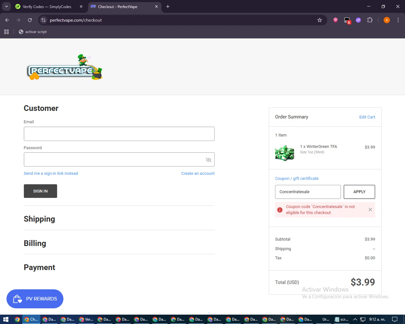405x324 pixels.
Task: Open a new browser tab
Action: coord(168,6)
